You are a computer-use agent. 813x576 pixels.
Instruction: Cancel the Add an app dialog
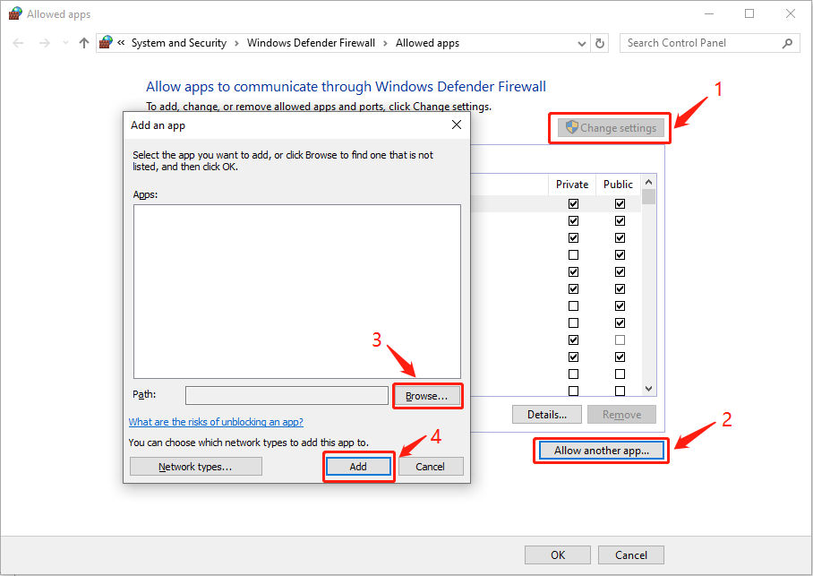click(431, 467)
